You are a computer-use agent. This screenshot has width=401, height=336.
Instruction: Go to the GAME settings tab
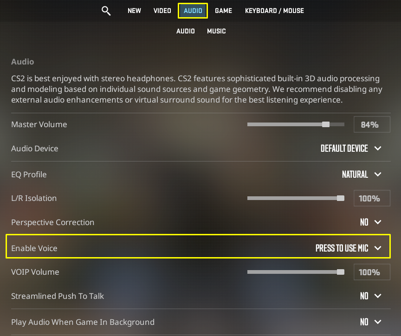click(224, 11)
